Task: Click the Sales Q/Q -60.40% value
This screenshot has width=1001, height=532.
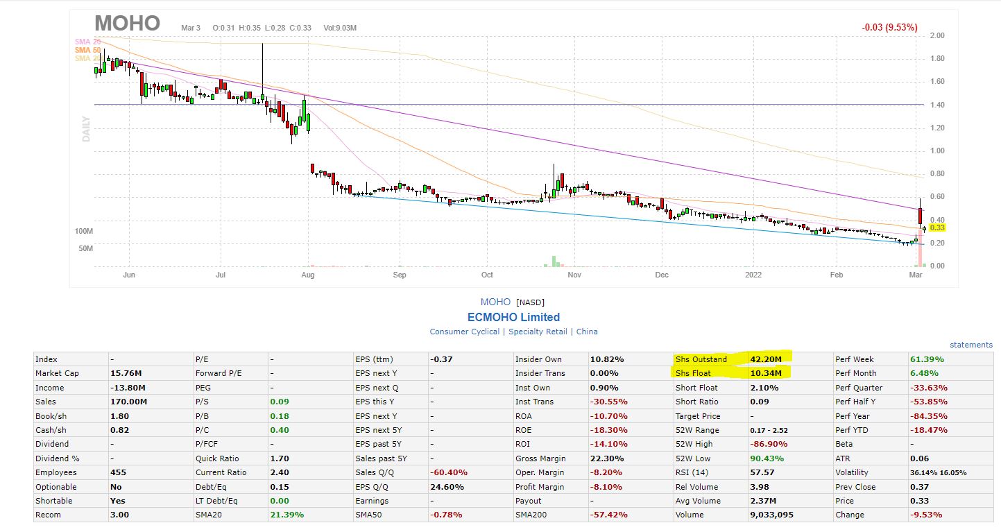Action: pyautogui.click(x=448, y=472)
